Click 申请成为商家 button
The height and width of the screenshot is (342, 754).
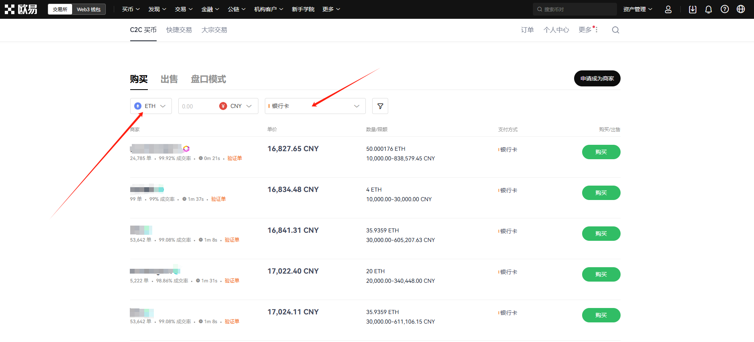point(597,78)
